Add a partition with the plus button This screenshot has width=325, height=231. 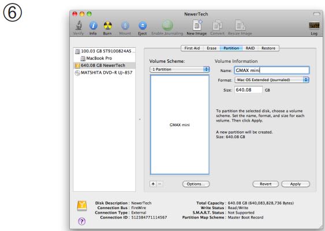click(153, 184)
